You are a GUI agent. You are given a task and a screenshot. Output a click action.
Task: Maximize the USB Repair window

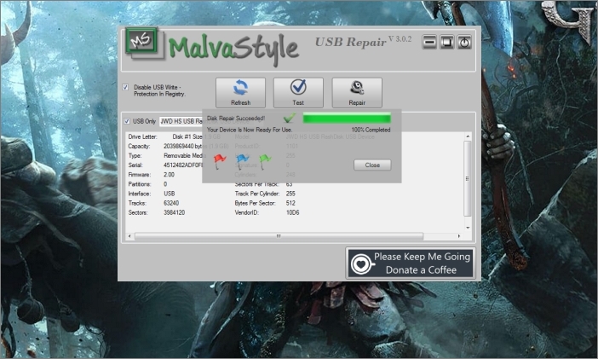click(x=447, y=42)
